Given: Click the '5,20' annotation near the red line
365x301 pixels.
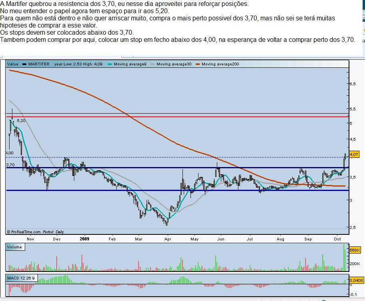Looking at the screenshot, I should point(21,121).
